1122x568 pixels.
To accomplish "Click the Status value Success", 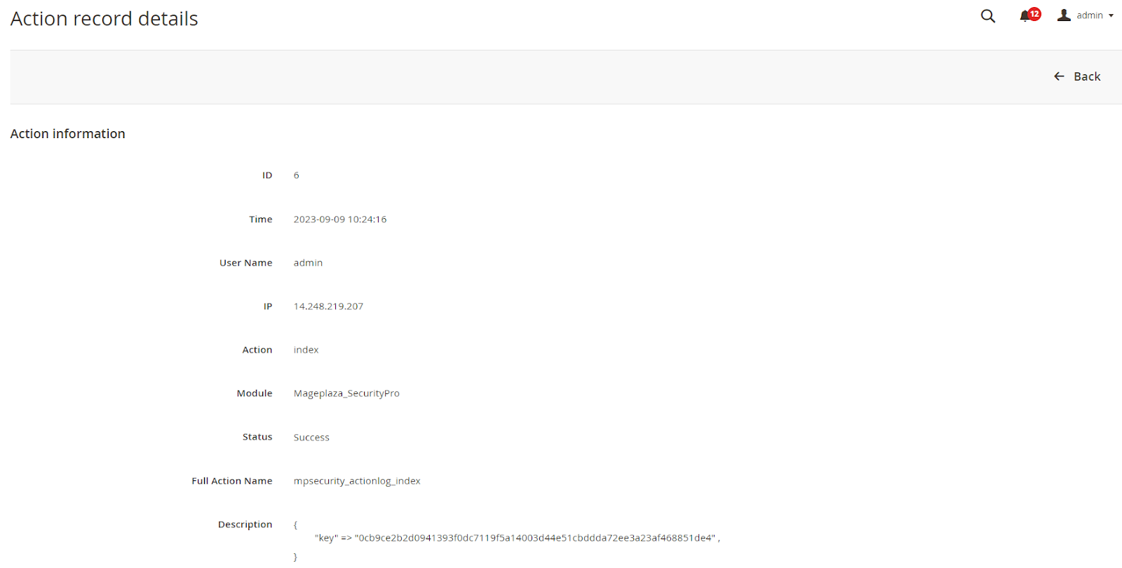I will 311,438.
